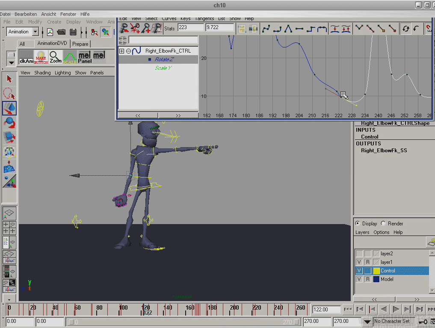Open the Shading viewport menu

42,73
